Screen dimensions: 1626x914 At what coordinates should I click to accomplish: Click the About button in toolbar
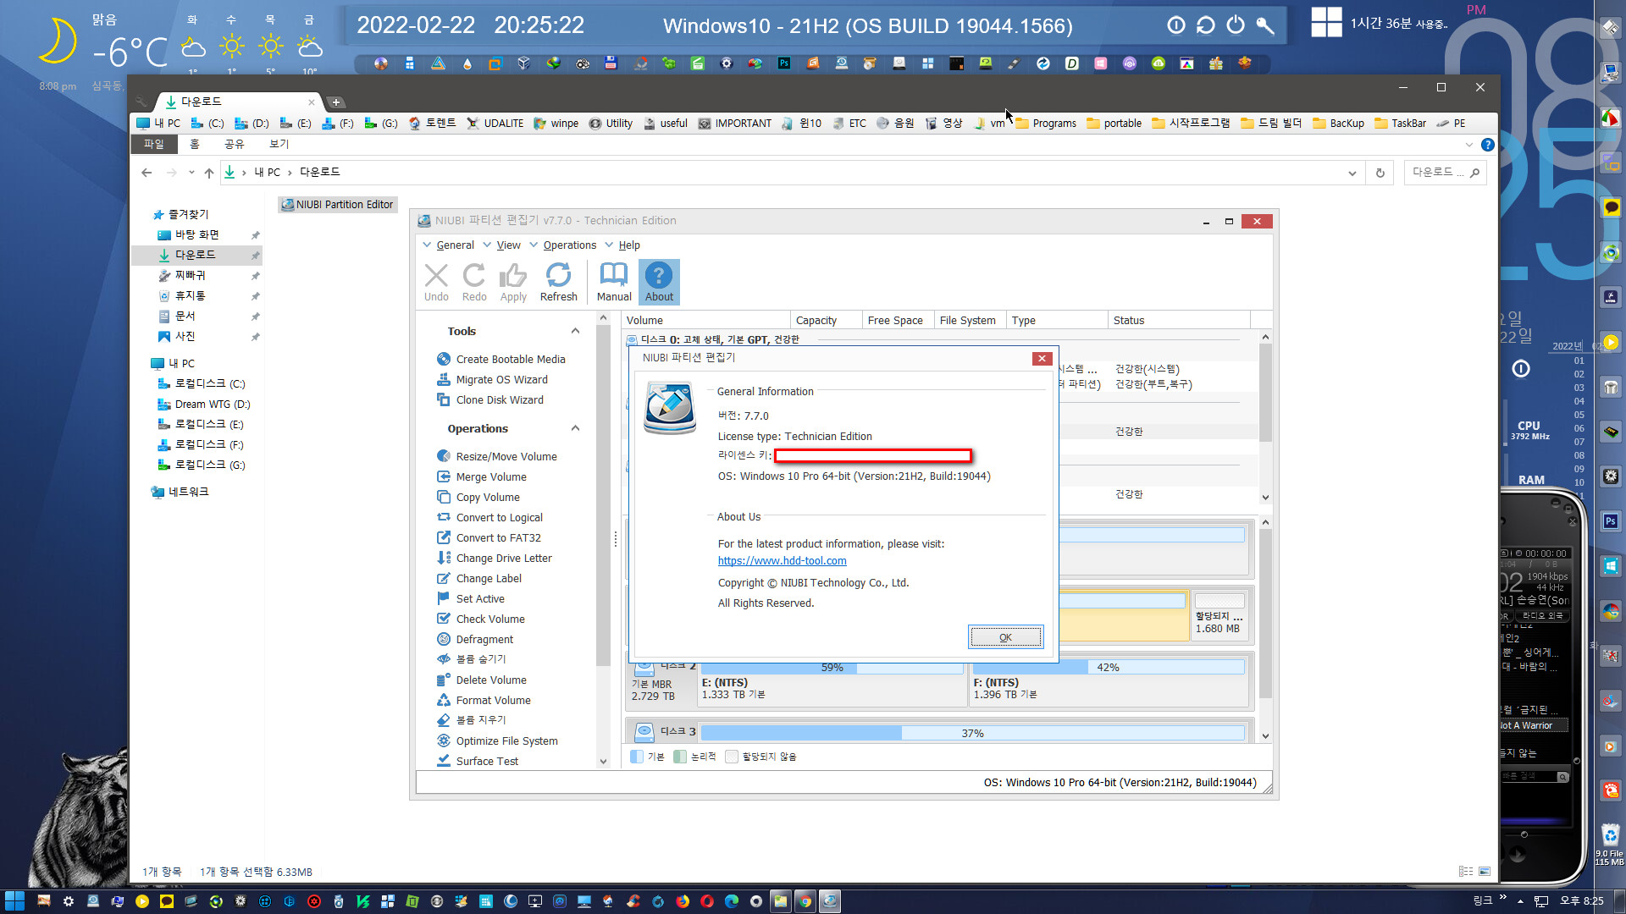(660, 280)
